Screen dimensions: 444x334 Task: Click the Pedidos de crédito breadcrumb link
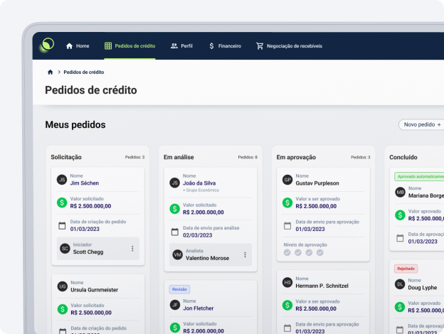[84, 72]
